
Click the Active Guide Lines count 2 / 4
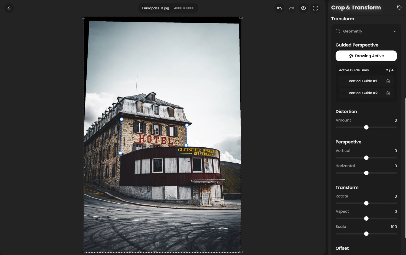390,70
